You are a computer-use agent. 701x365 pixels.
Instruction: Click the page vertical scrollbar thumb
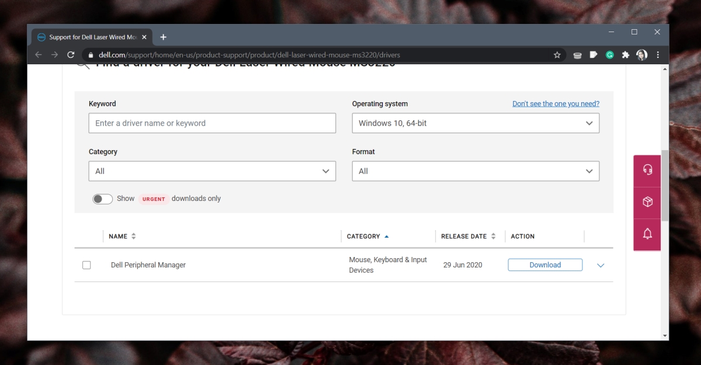pyautogui.click(x=665, y=185)
